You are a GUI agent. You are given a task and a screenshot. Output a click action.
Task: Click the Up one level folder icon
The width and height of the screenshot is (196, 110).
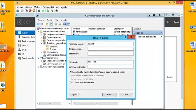47,24
